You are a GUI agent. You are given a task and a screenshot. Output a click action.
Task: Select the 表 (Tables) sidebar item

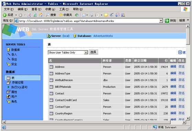click(23, 78)
